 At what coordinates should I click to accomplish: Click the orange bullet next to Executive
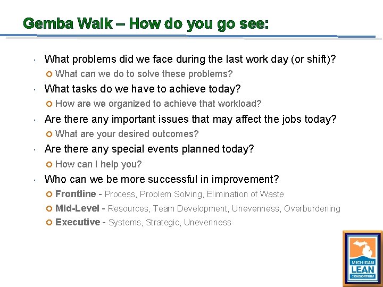49,223
